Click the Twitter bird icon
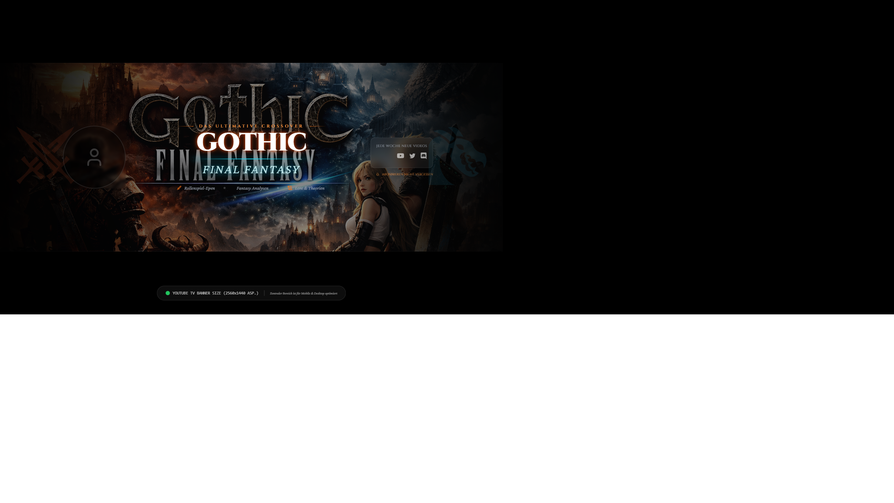The width and height of the screenshot is (894, 503). coord(412,156)
